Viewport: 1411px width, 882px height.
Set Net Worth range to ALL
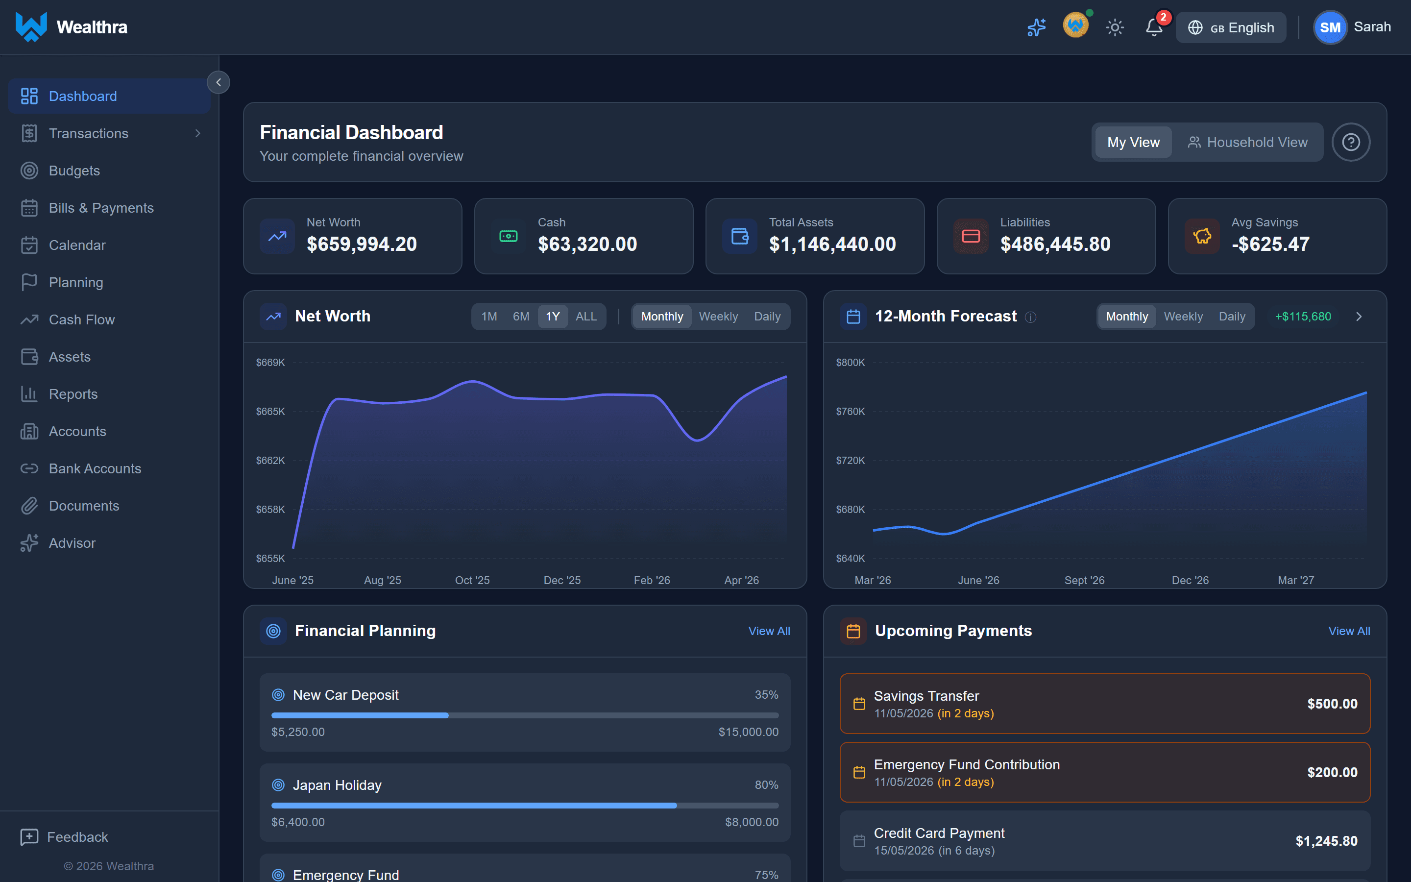click(586, 317)
